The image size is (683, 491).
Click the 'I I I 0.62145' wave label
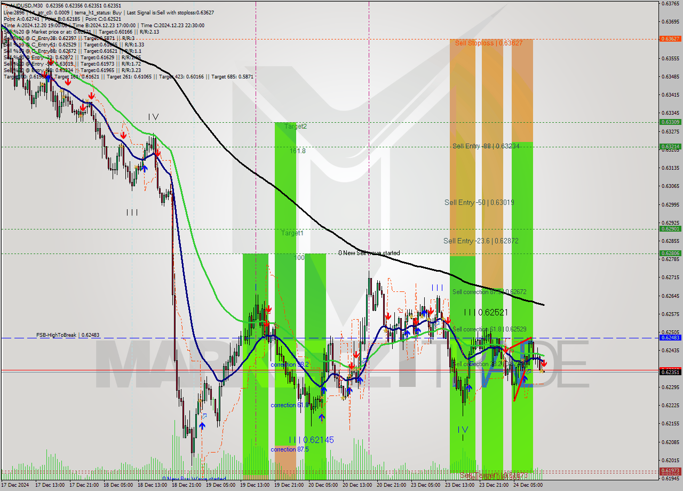tap(311, 440)
